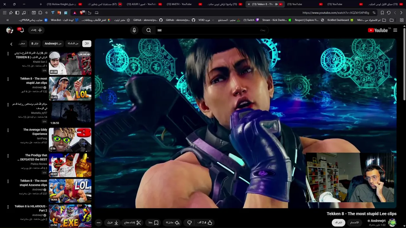Click the Join membership button
The height and width of the screenshot is (228, 406).
click(355, 223)
